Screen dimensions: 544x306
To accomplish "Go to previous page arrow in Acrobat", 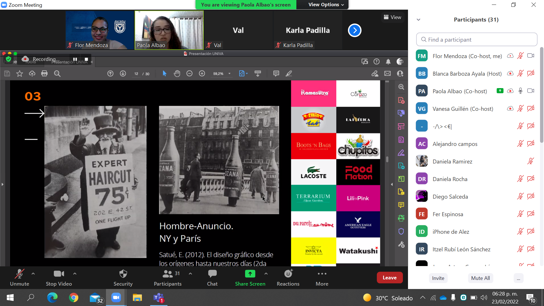I will (x=110, y=74).
